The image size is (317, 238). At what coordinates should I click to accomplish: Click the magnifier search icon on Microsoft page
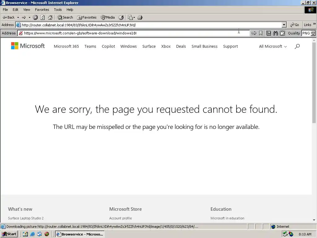[297, 46]
